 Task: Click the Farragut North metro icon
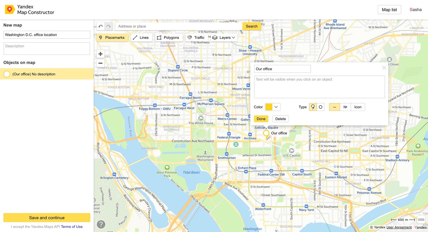click(x=190, y=94)
